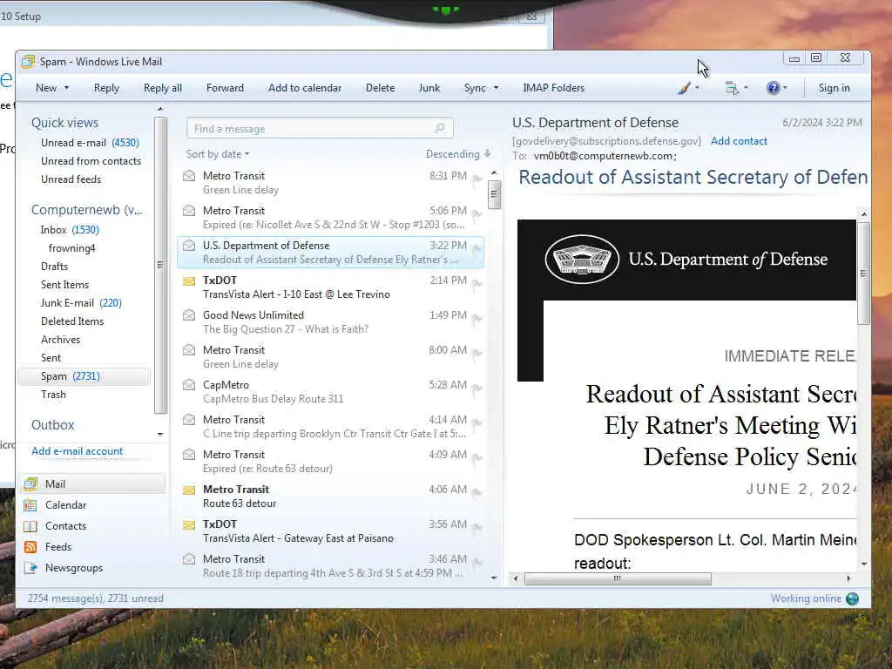892x669 pixels.
Task: Flag the CapMetro 5:28 AM message
Action: tap(476, 389)
